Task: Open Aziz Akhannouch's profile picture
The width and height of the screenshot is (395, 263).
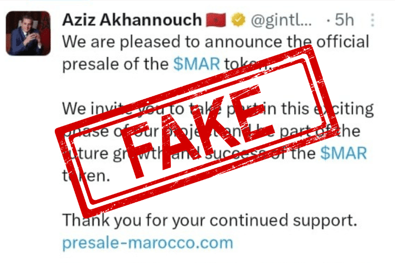Action: click(x=28, y=33)
